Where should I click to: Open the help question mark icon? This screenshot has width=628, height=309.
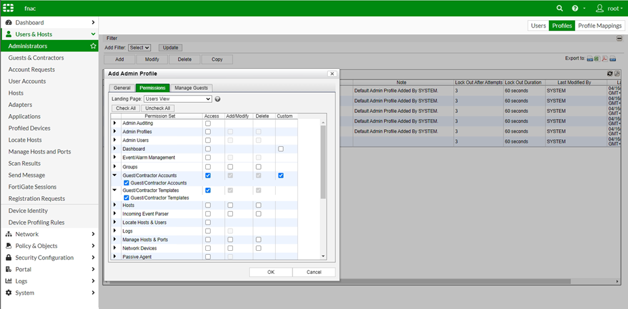(x=575, y=8)
